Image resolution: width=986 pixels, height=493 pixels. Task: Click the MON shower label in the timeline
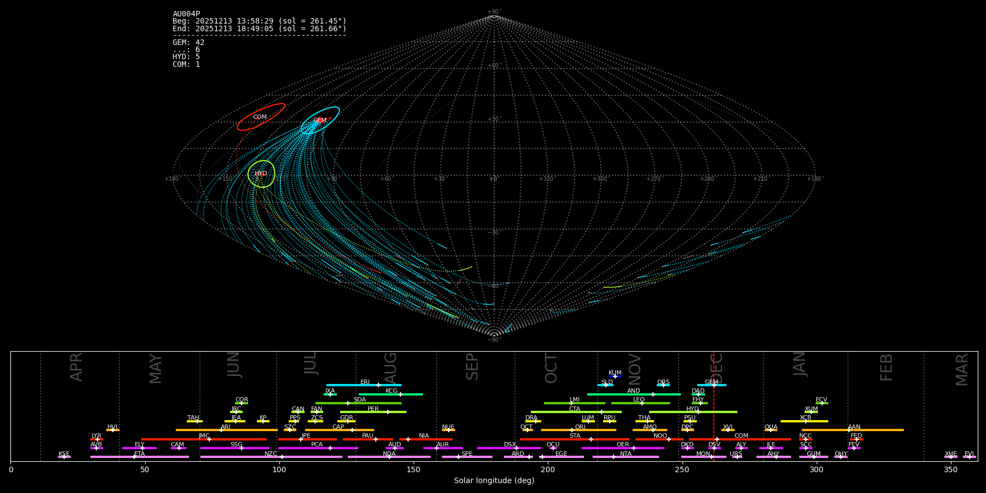[703, 454]
